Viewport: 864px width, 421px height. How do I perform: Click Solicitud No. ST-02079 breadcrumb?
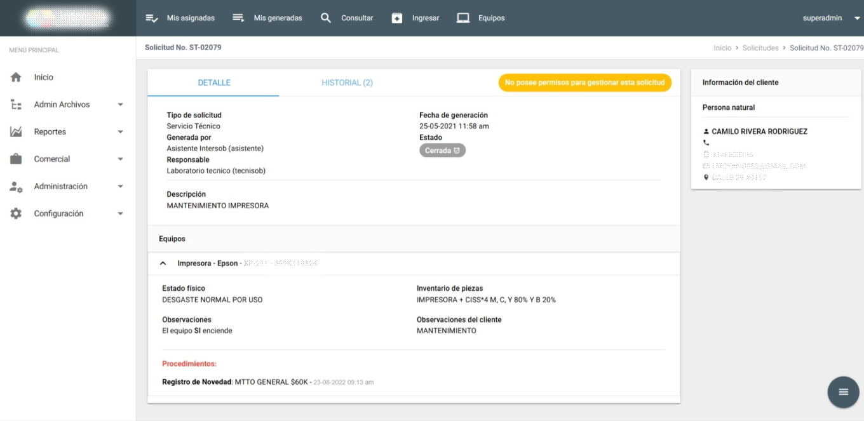click(827, 48)
